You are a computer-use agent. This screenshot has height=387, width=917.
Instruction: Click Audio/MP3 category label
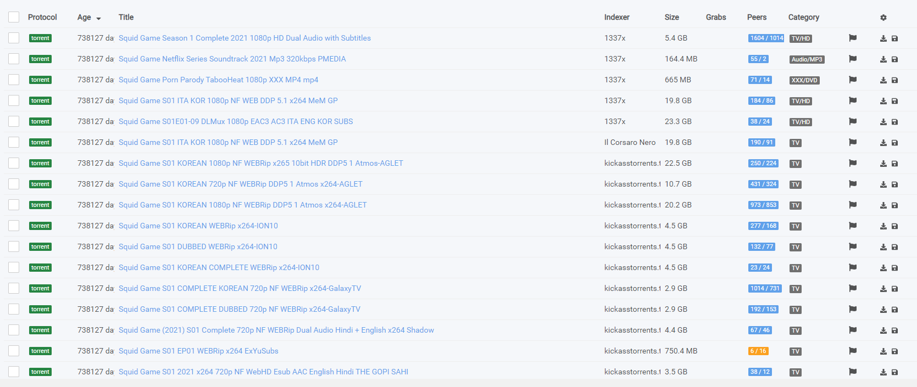[x=807, y=59]
